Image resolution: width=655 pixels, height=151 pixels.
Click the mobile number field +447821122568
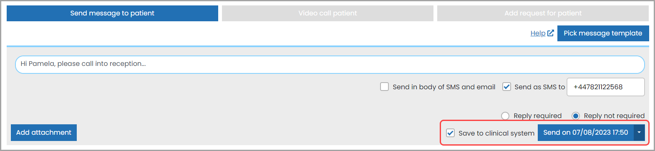[606, 87]
